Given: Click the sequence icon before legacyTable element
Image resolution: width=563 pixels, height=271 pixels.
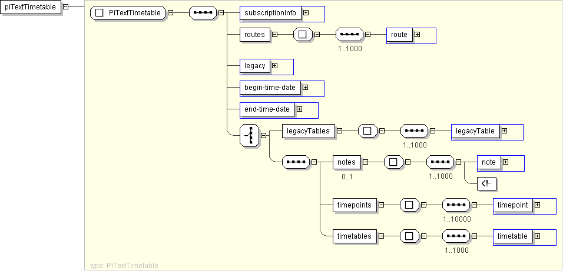Looking at the screenshot, I should [414, 131].
